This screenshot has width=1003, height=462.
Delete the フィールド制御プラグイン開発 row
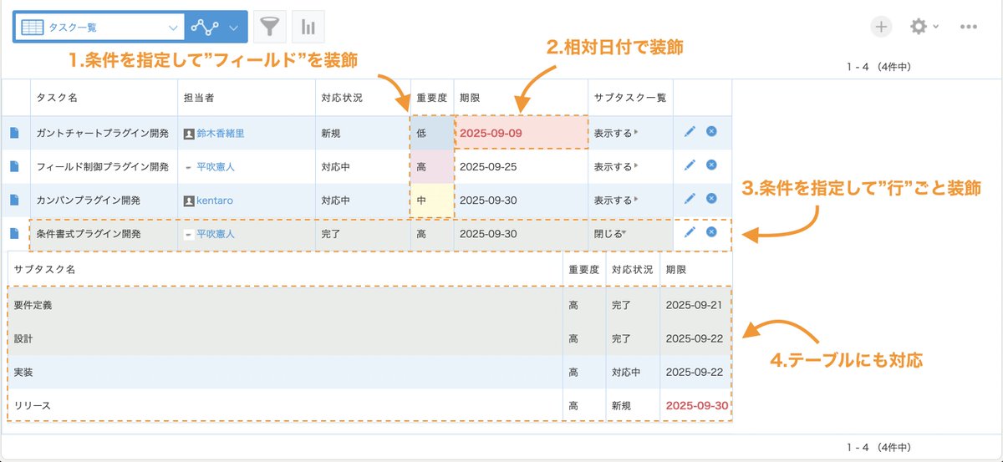(711, 165)
